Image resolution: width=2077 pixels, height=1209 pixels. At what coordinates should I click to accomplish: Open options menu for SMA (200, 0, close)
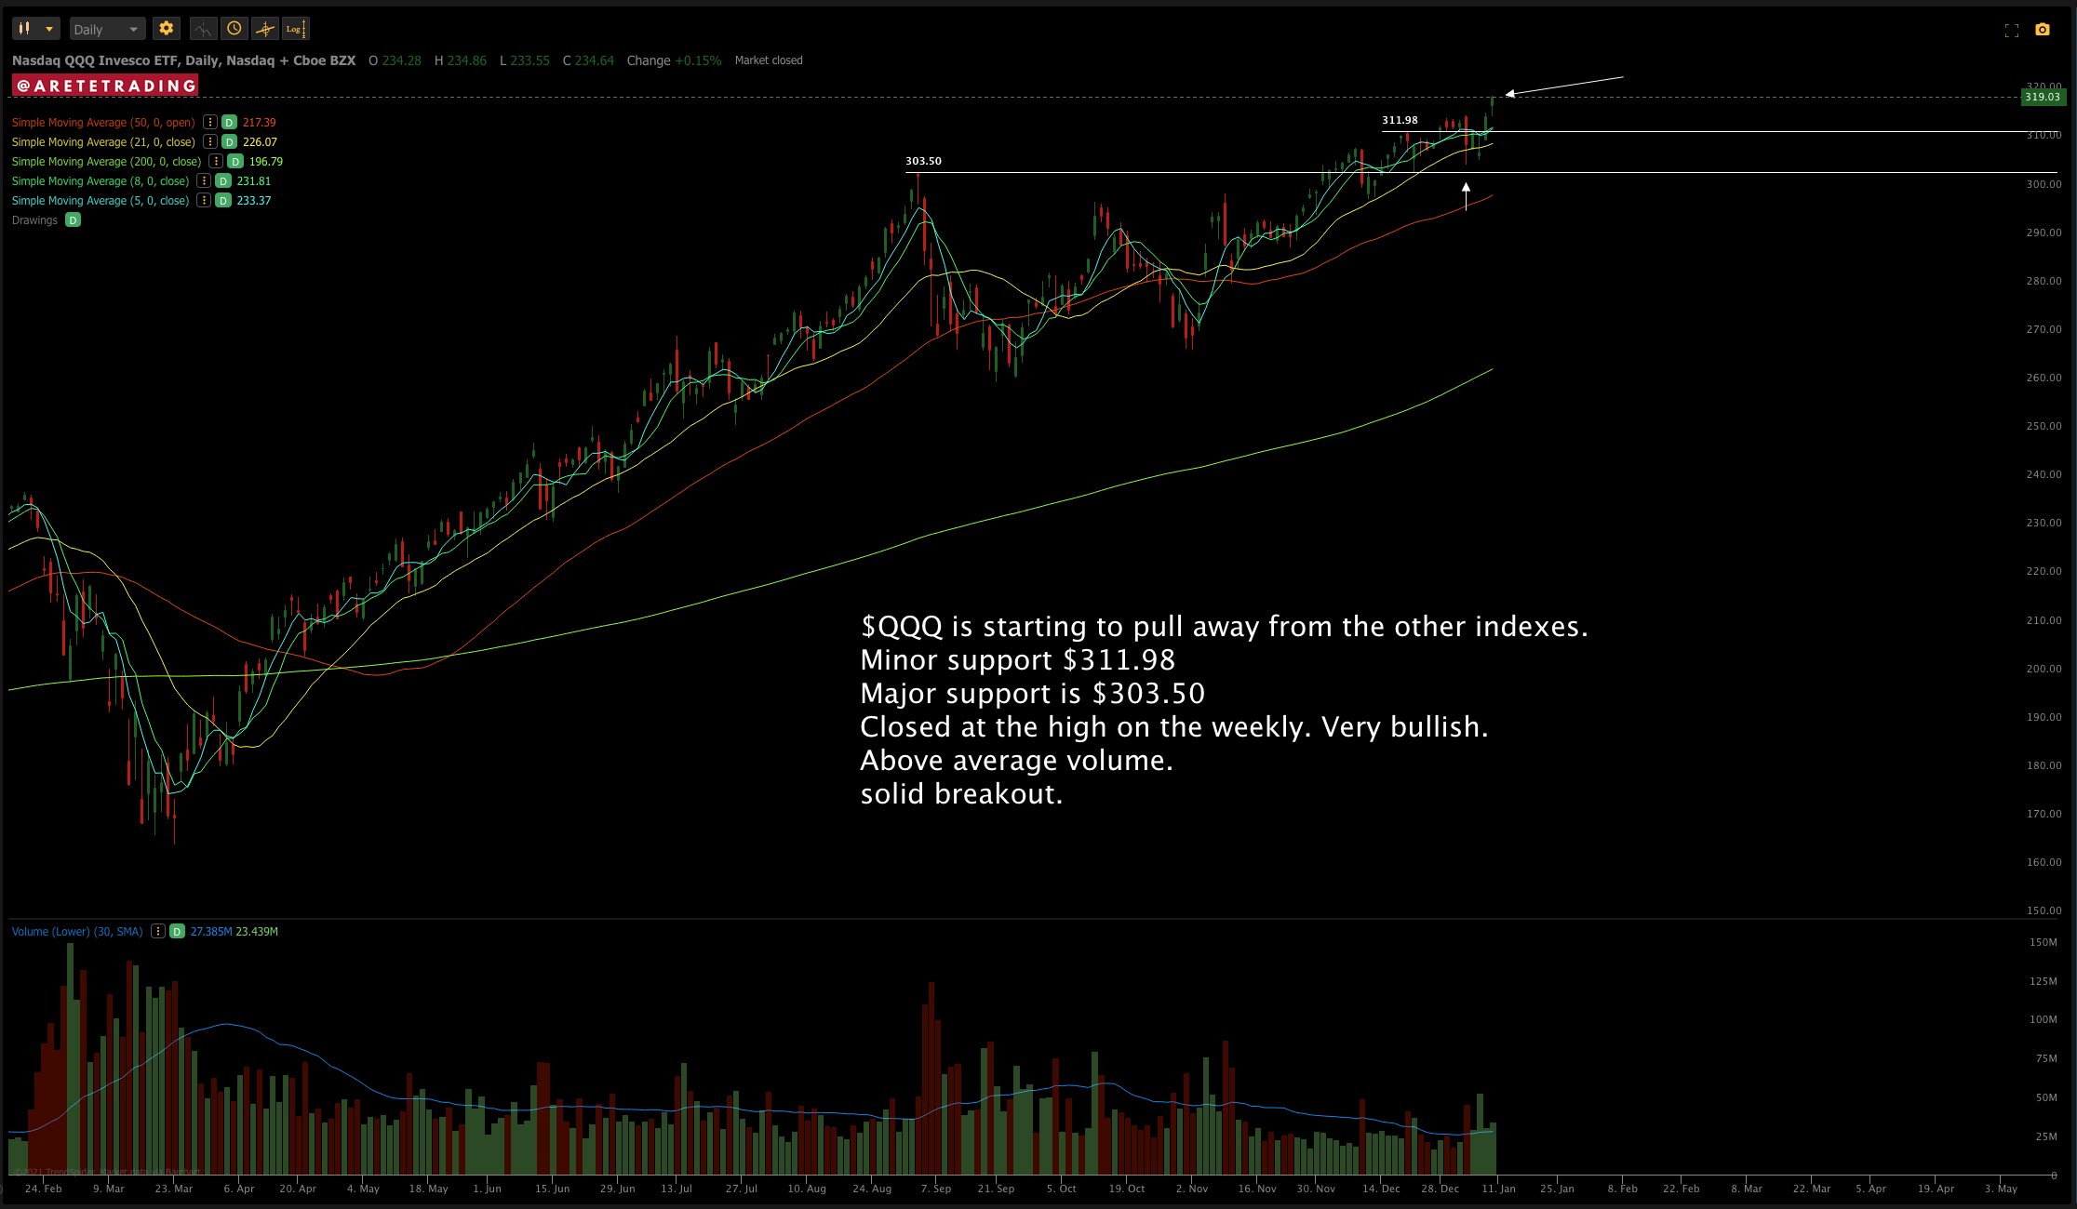coord(216,161)
